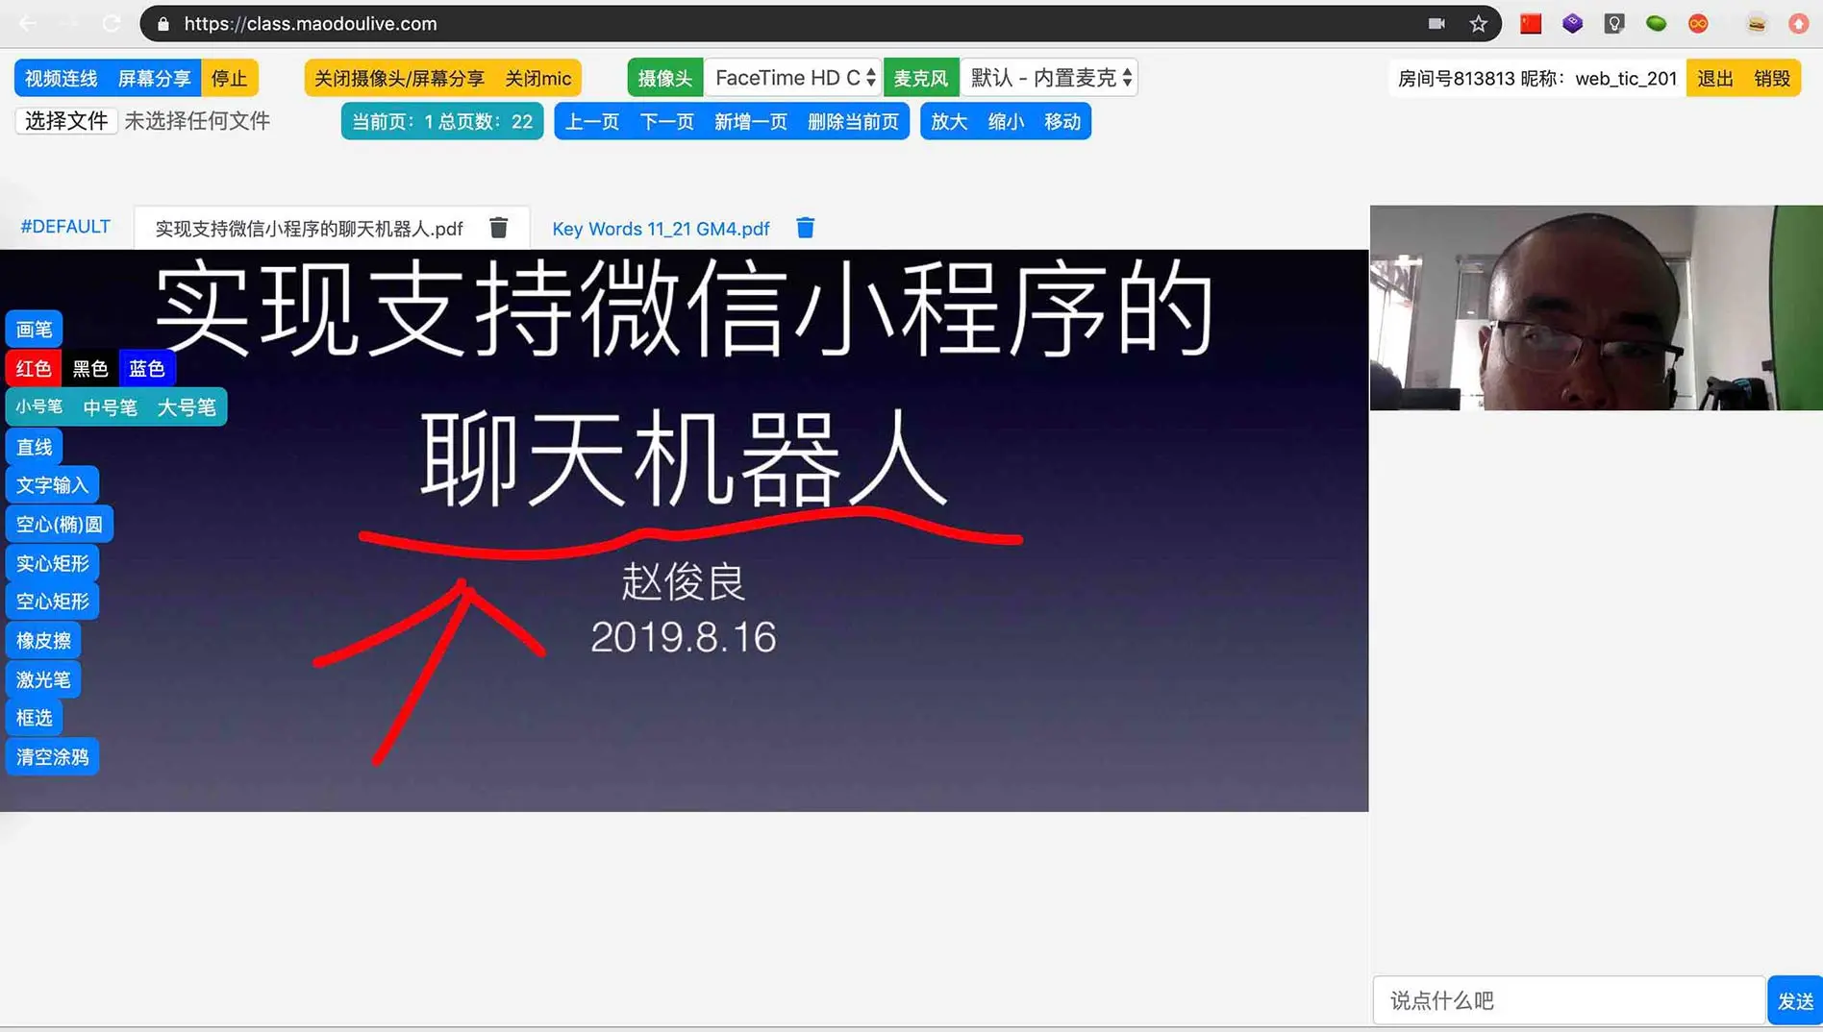
Task: Reload the page
Action: tap(112, 24)
